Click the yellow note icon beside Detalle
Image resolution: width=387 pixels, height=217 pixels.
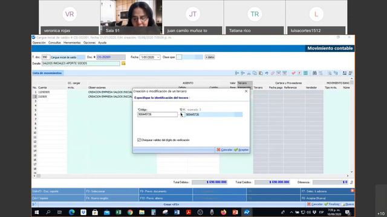pos(123,63)
